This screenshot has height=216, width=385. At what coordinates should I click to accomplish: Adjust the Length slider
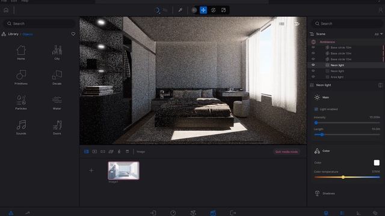[346, 134]
